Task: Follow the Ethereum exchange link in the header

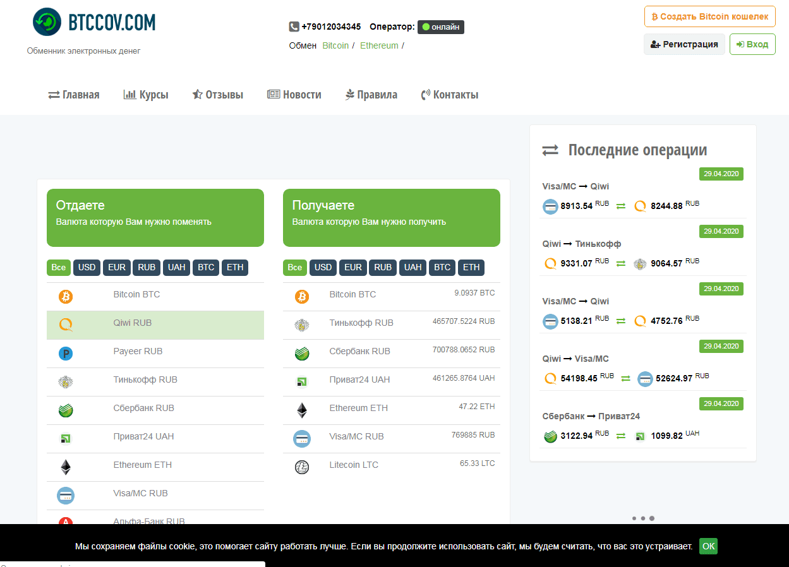Action: tap(379, 45)
